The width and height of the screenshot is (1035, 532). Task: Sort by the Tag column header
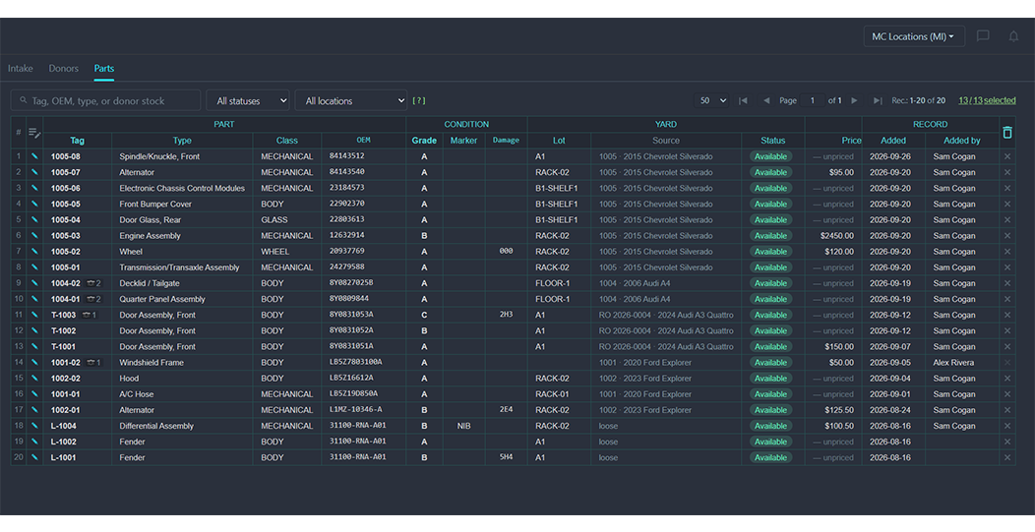point(77,140)
